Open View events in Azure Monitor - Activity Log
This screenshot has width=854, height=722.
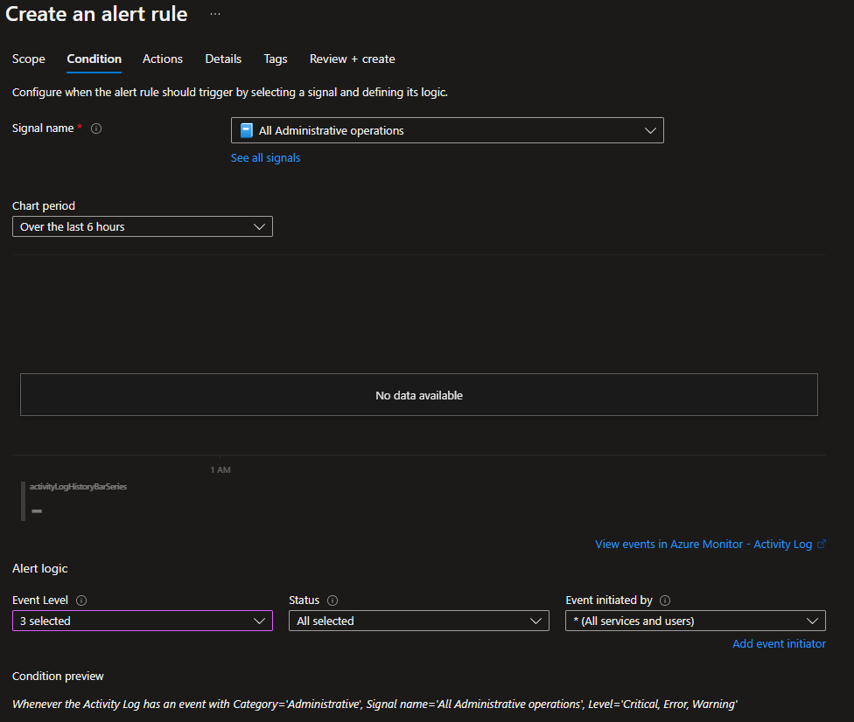[x=703, y=544]
